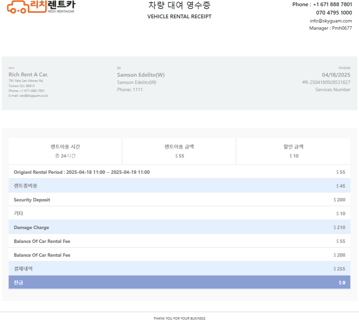359x321 pixels.
Task: Click the Origianl Rental Period row
Action: coord(179,172)
